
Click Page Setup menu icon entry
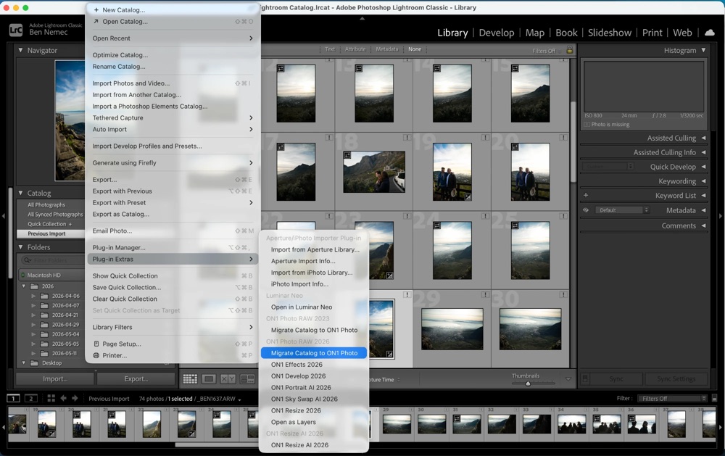pyautogui.click(x=96, y=344)
